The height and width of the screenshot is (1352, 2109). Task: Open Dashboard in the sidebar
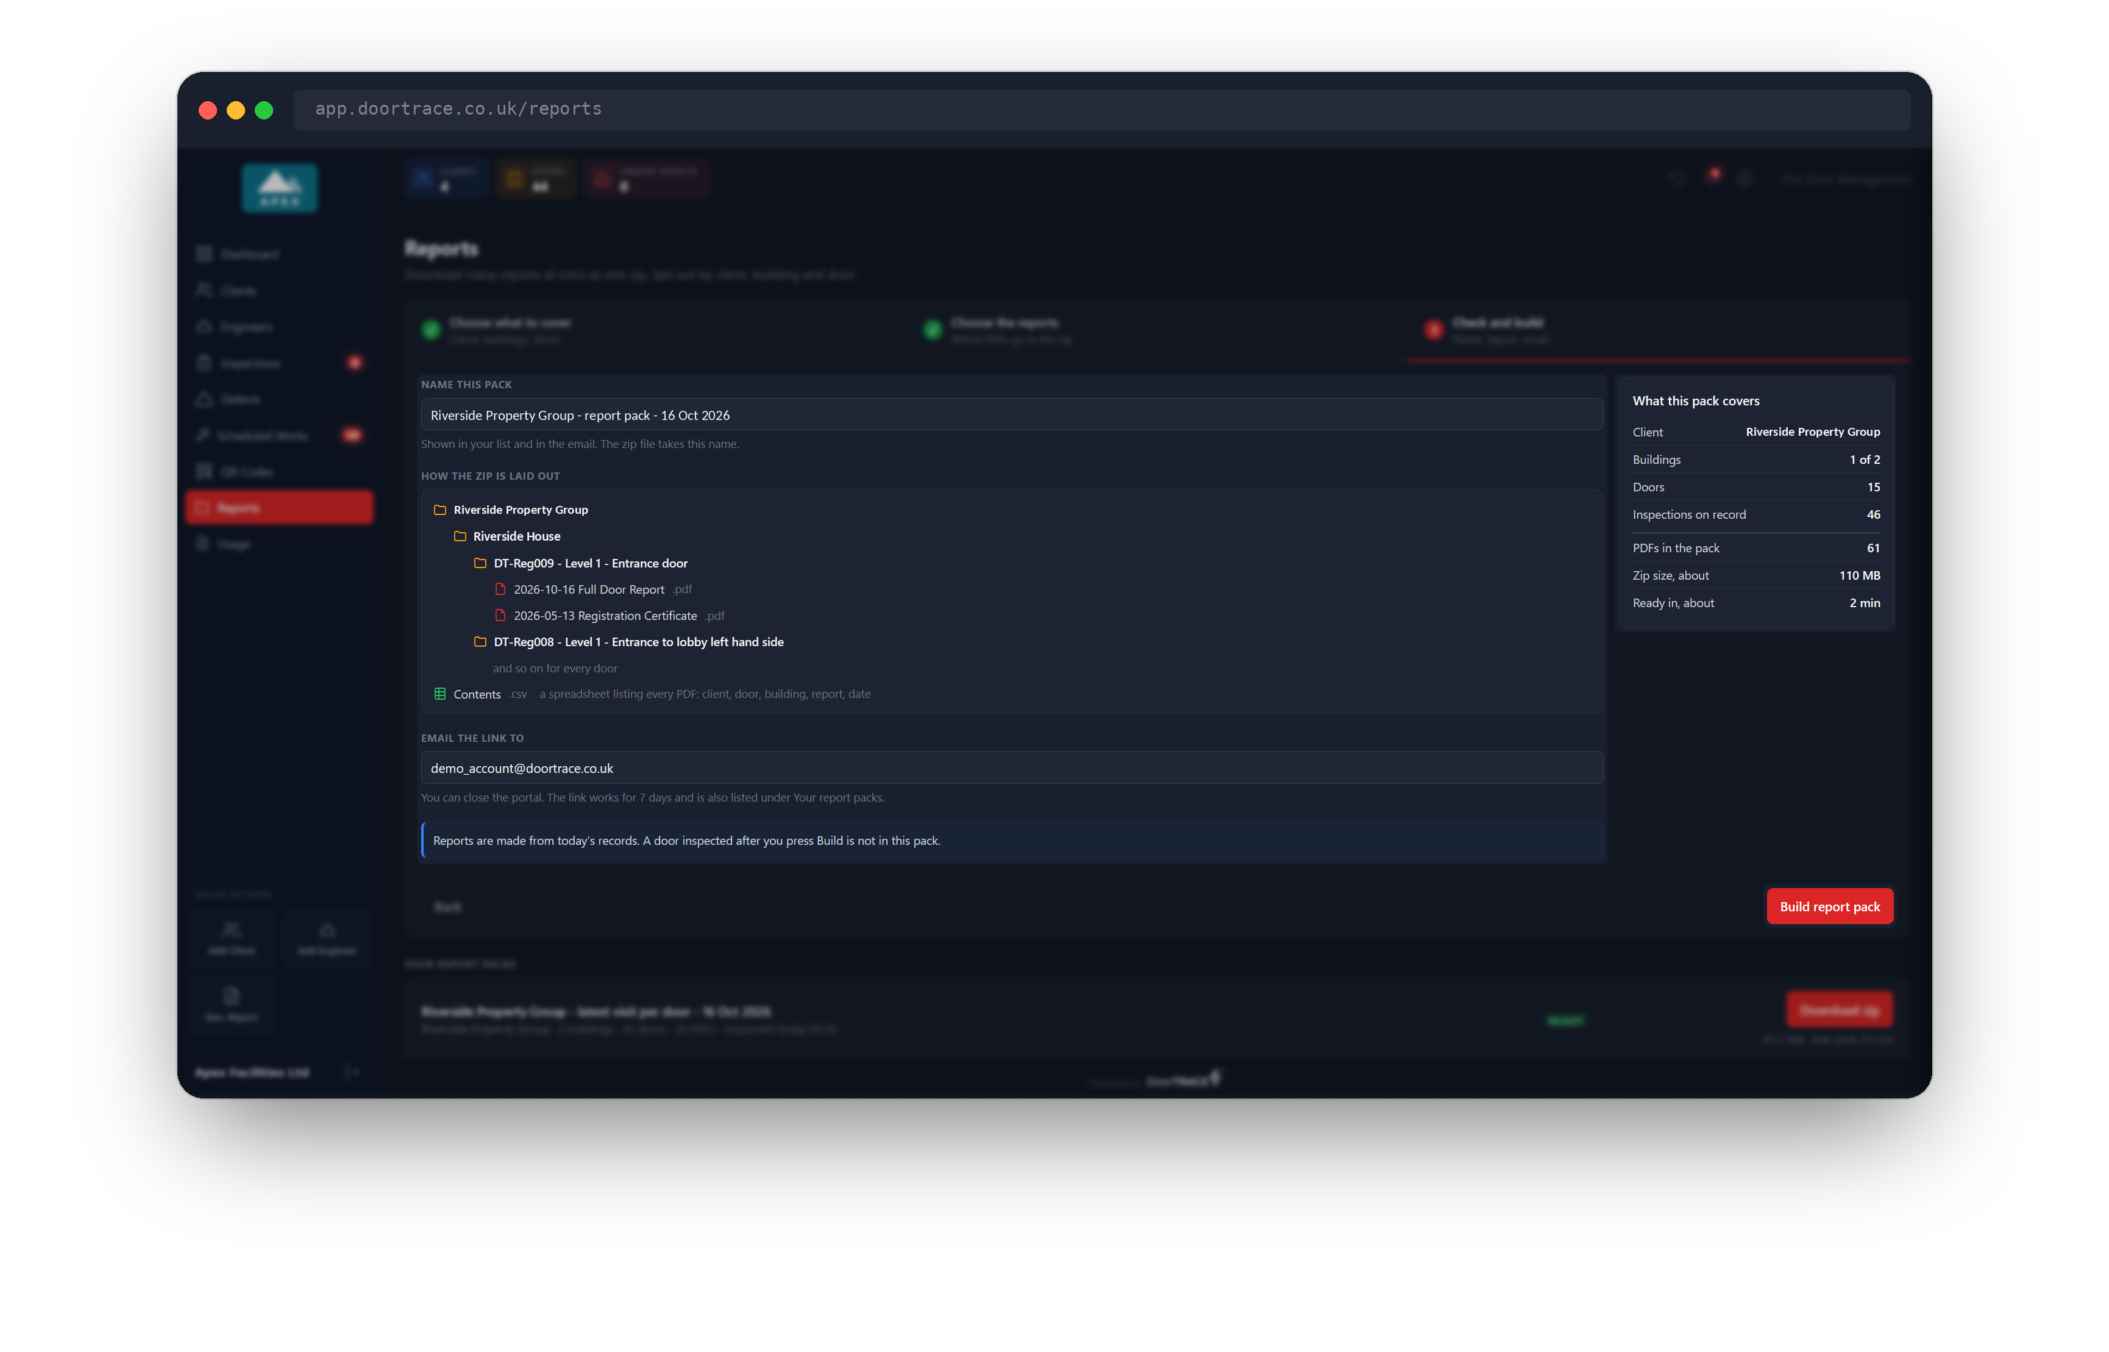(280, 254)
